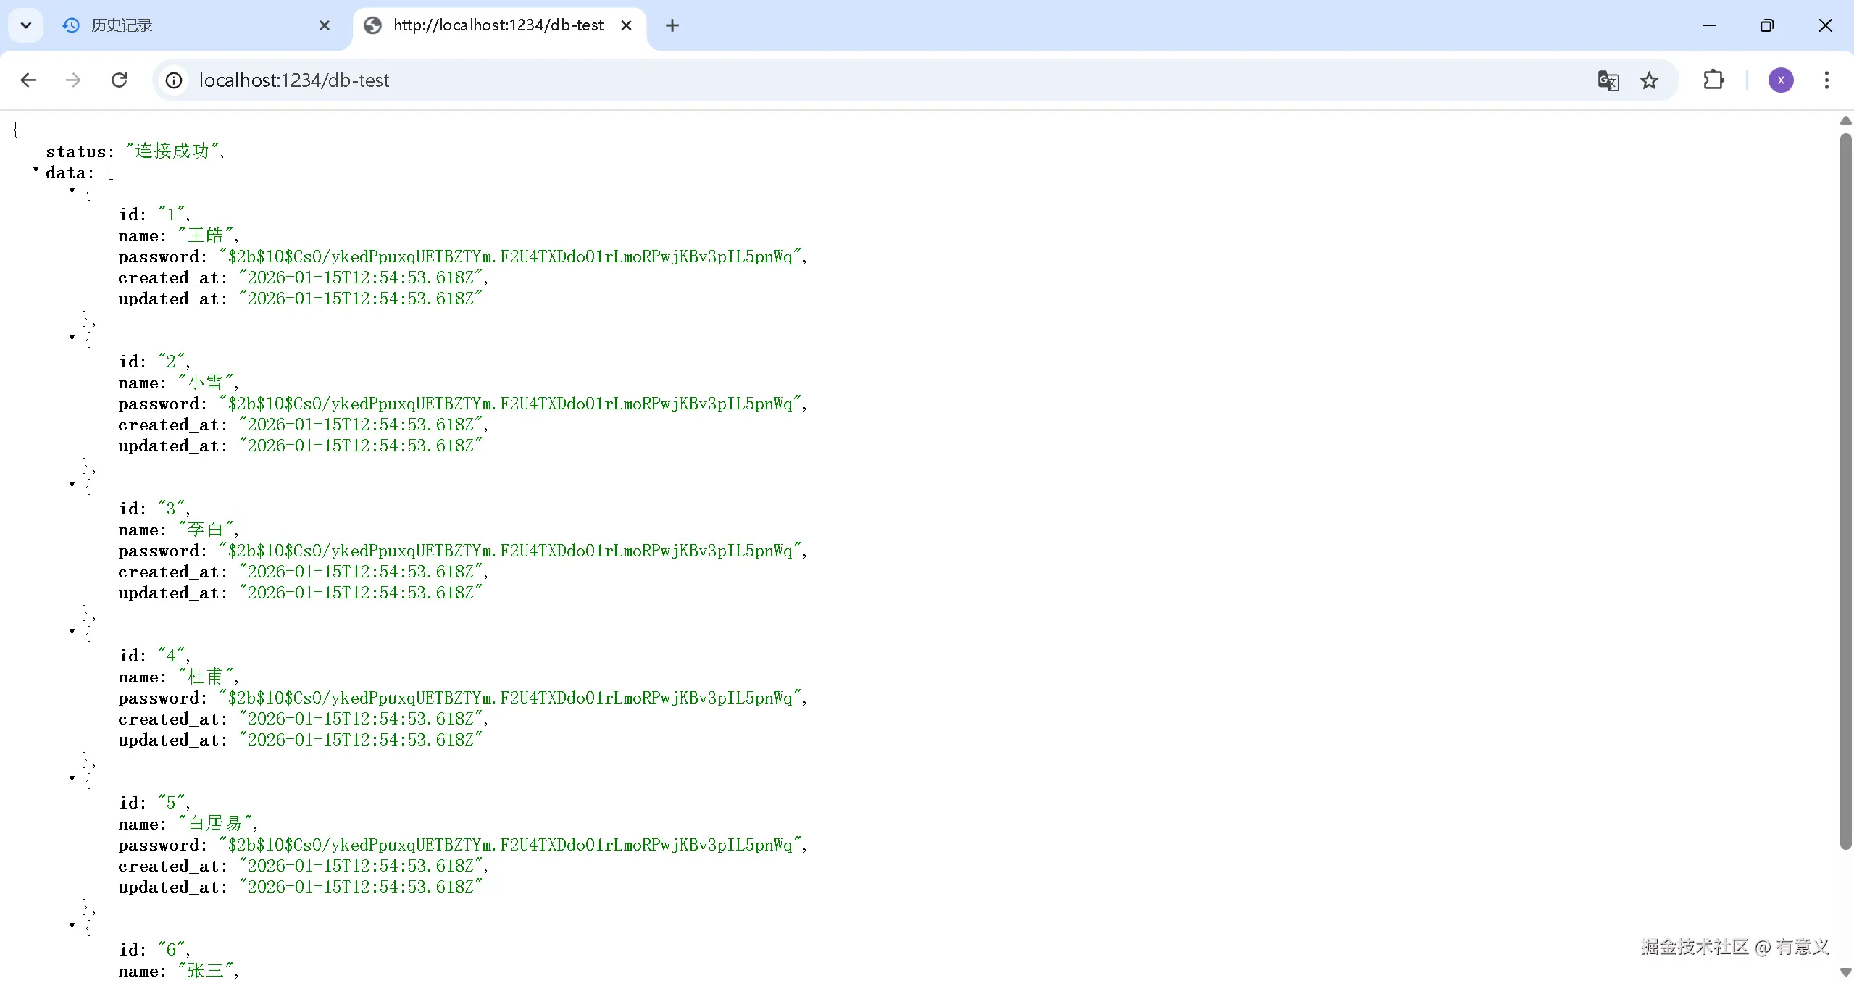Close the 历史记录 tab
Image resolution: width=1854 pixels, height=981 pixels.
325,25
